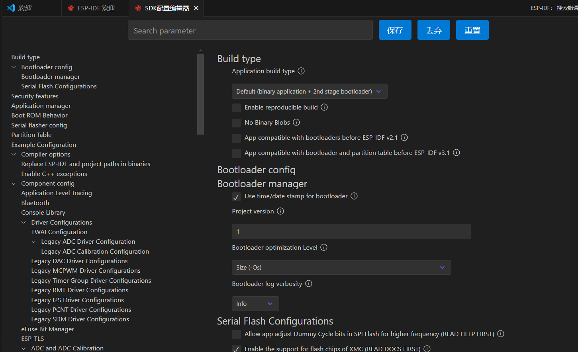This screenshot has height=352, width=578.
Task: Click the 保存 button
Action: coord(395,30)
